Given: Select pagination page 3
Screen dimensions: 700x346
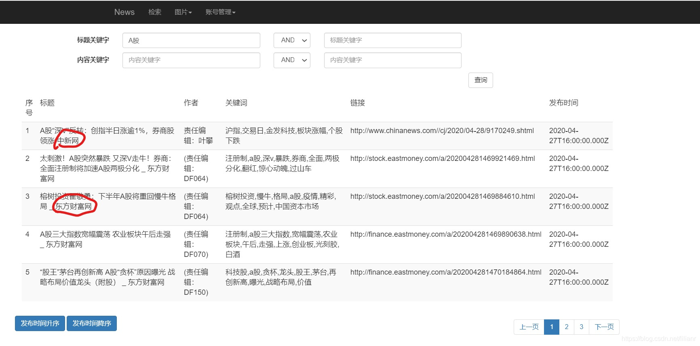Looking at the screenshot, I should tap(582, 327).
